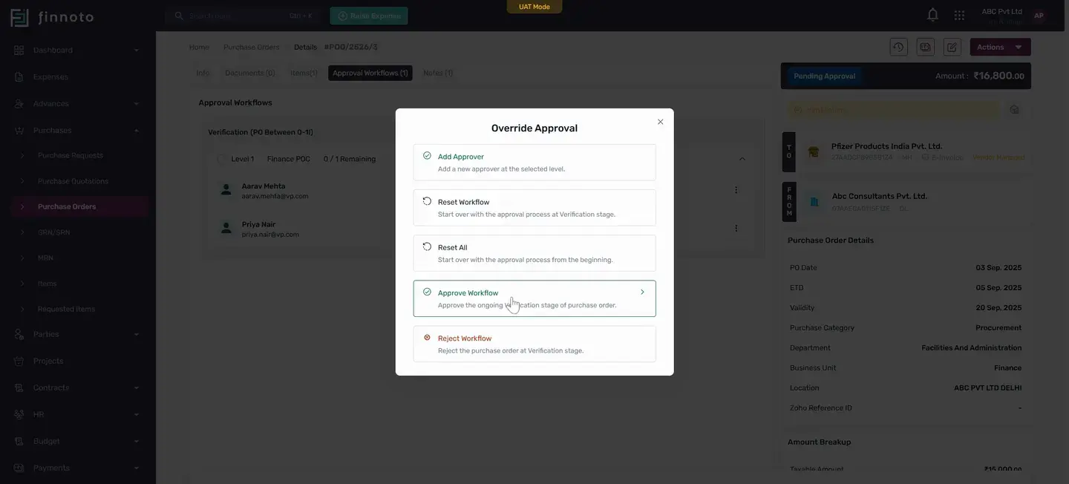This screenshot has height=484, width=1069.
Task: Choose the Add Approver option
Action: point(534,162)
